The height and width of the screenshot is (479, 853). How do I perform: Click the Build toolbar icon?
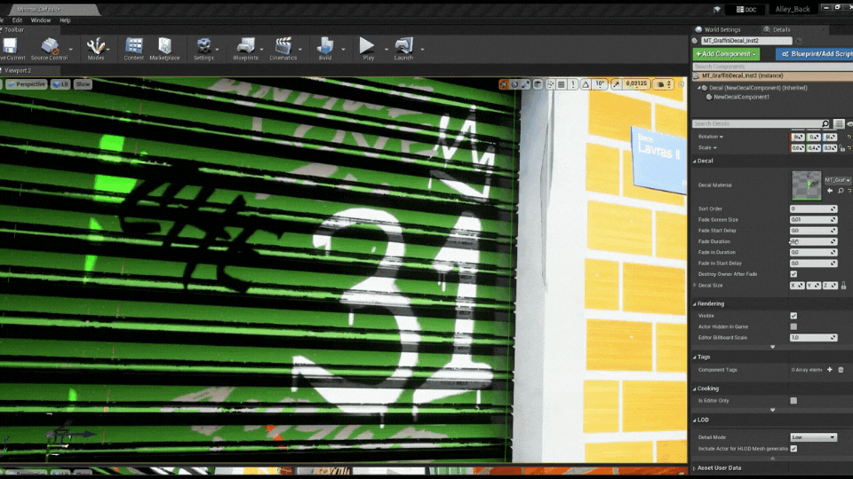point(325,48)
